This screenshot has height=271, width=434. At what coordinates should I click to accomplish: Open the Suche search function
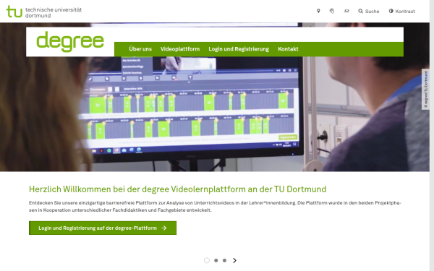tap(369, 11)
